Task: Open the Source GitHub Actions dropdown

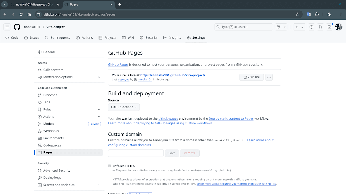Action: (124, 107)
